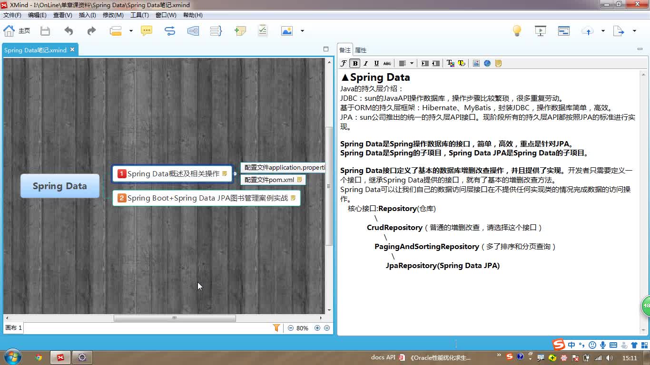
Task: Open the 帮助(H) menu
Action: coord(193,15)
